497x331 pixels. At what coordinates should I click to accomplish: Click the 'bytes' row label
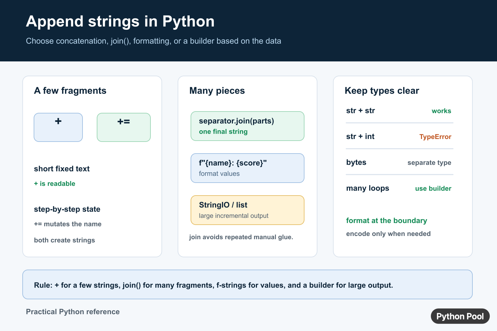point(356,162)
